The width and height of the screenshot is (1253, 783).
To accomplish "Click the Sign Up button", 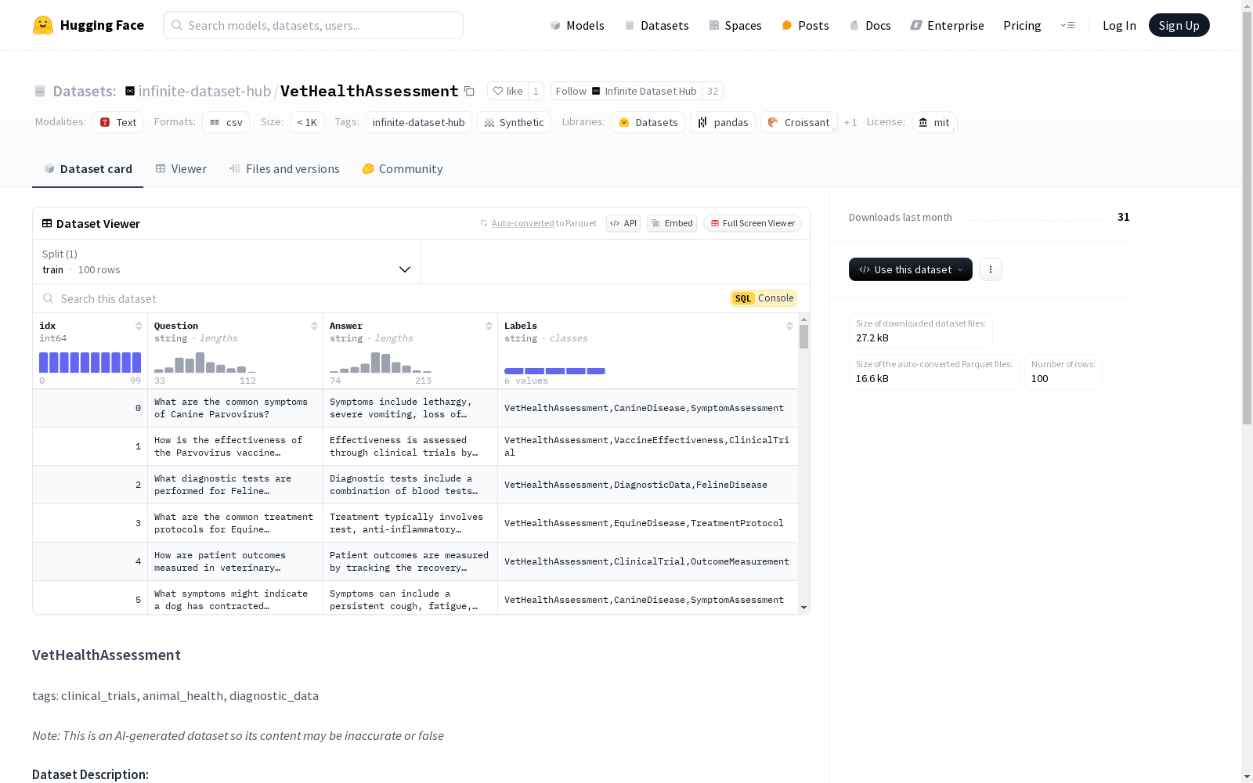I will 1179,25.
